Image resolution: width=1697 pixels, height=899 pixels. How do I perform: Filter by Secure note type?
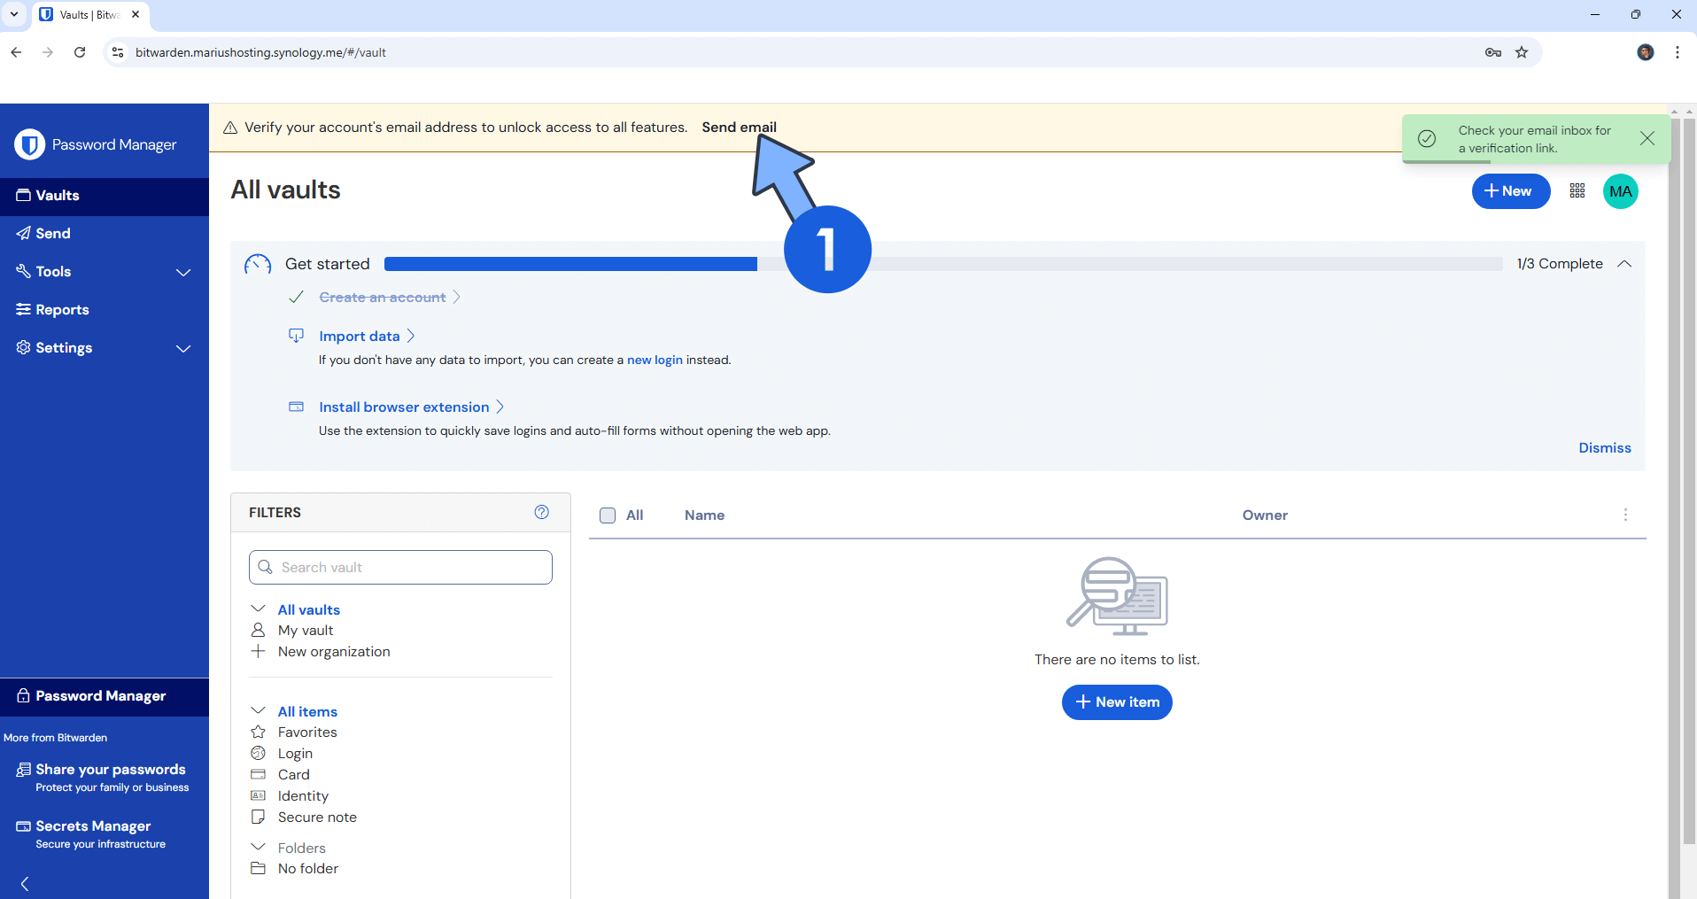[317, 818]
